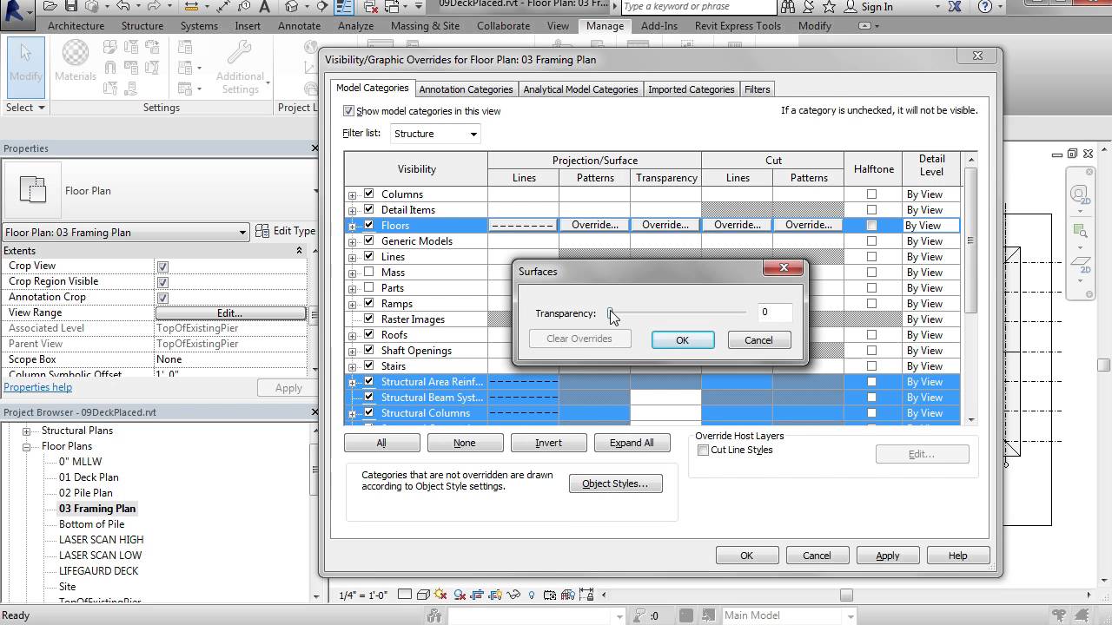Click the Reveal Hidden Elements lightbulb icon
Viewport: 1112px width, 625px height.
[x=532, y=595]
